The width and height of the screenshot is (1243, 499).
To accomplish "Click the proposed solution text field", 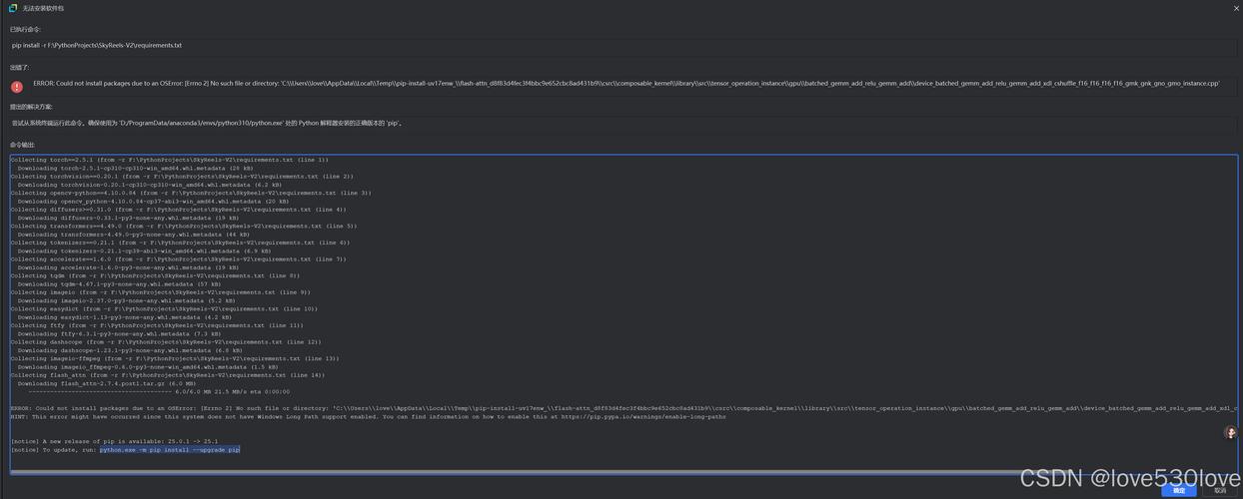I will click(621, 123).
